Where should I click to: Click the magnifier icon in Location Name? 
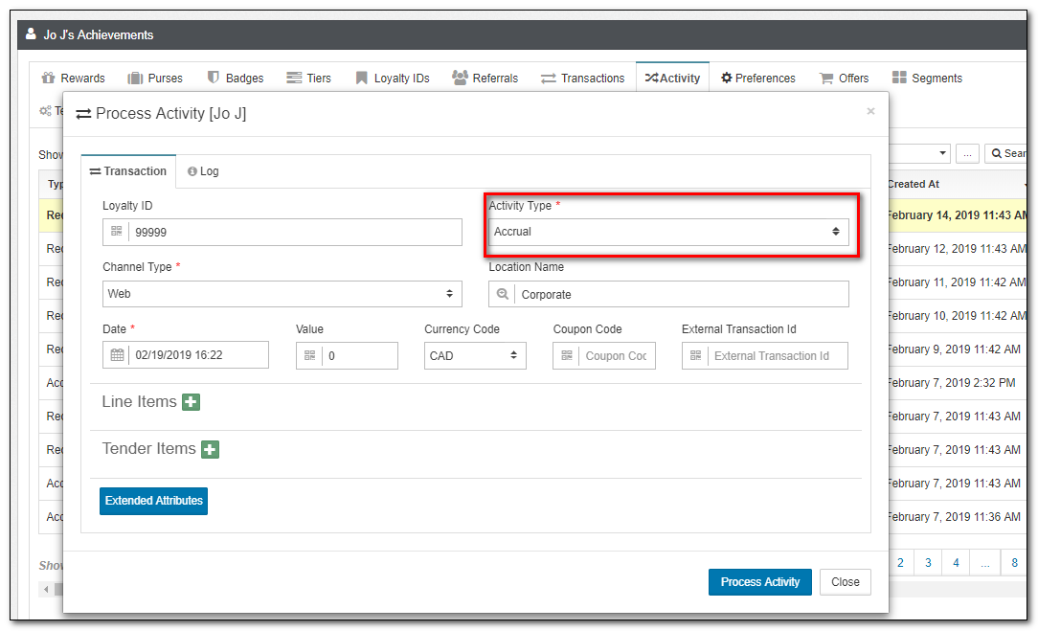502,294
